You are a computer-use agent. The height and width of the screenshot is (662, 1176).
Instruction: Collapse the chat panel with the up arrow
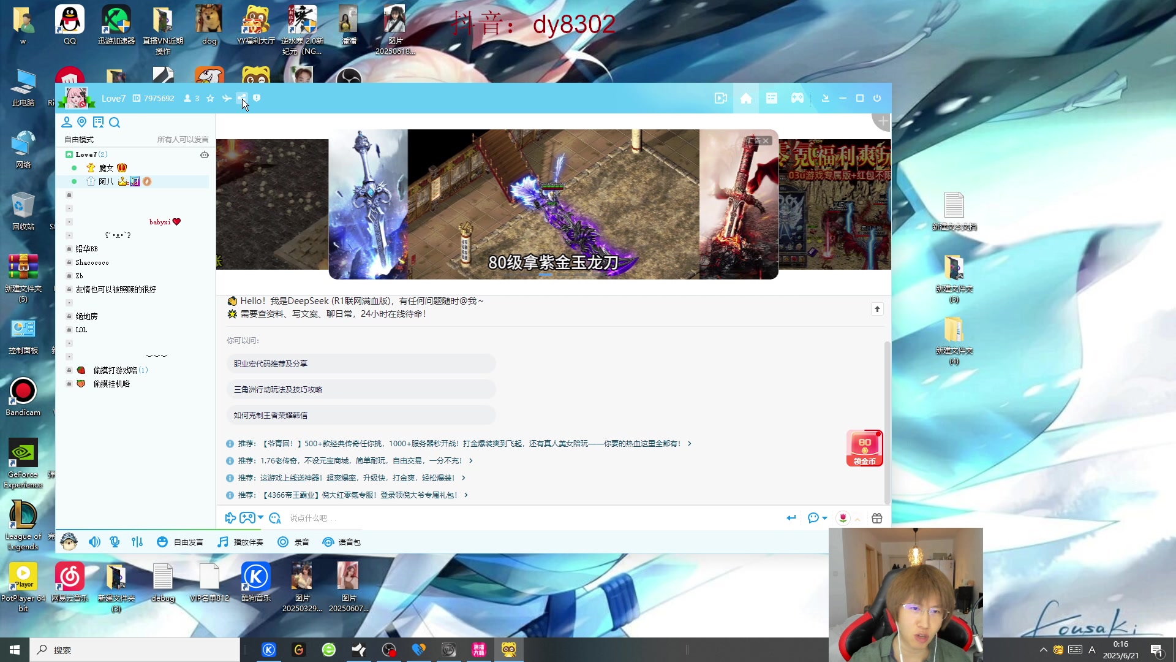tap(877, 309)
